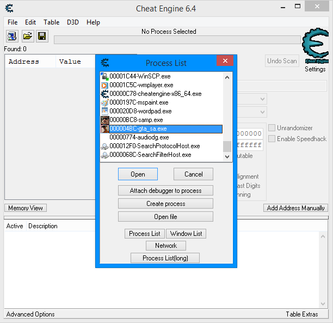Screen dimensions: 333x323
Task: Open the lower scan options dropdown arrow
Action: (x=262, y=112)
